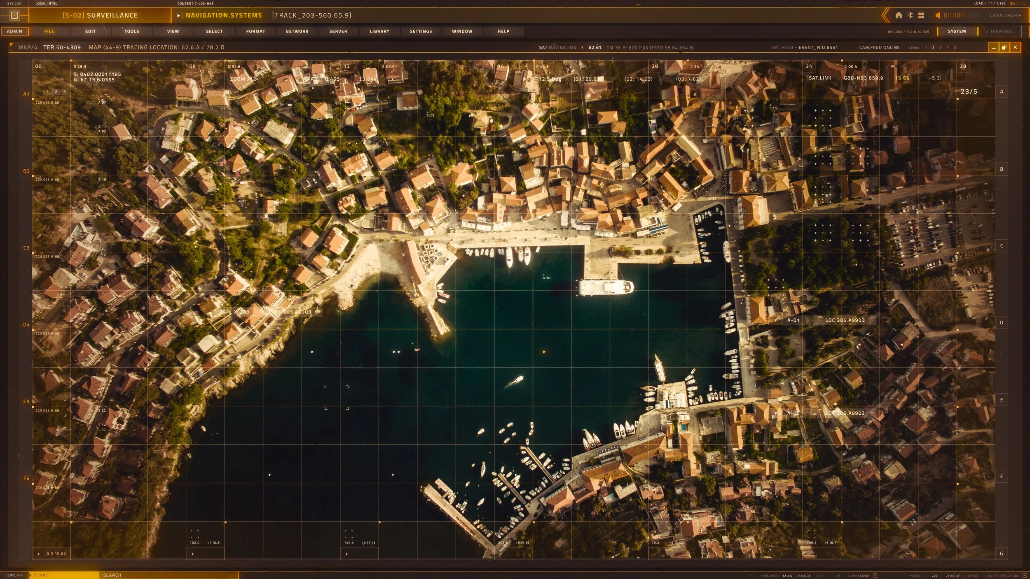Click the square target icon beside Surveillance
The image size is (1030, 579).
click(x=14, y=15)
